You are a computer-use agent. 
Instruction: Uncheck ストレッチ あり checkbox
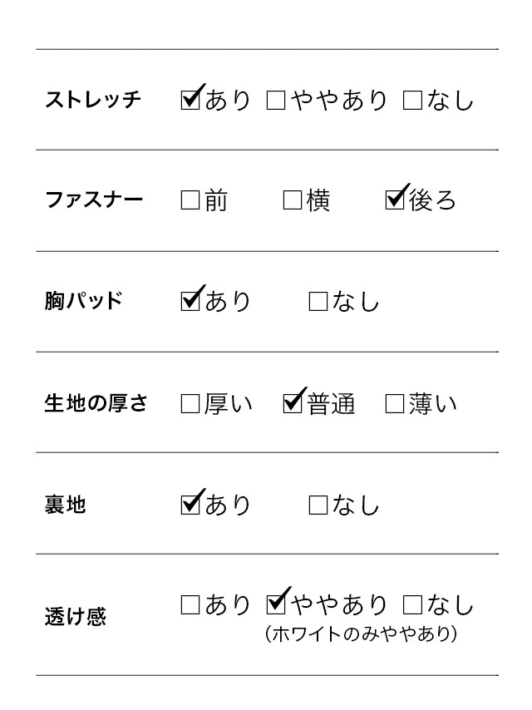pos(190,101)
